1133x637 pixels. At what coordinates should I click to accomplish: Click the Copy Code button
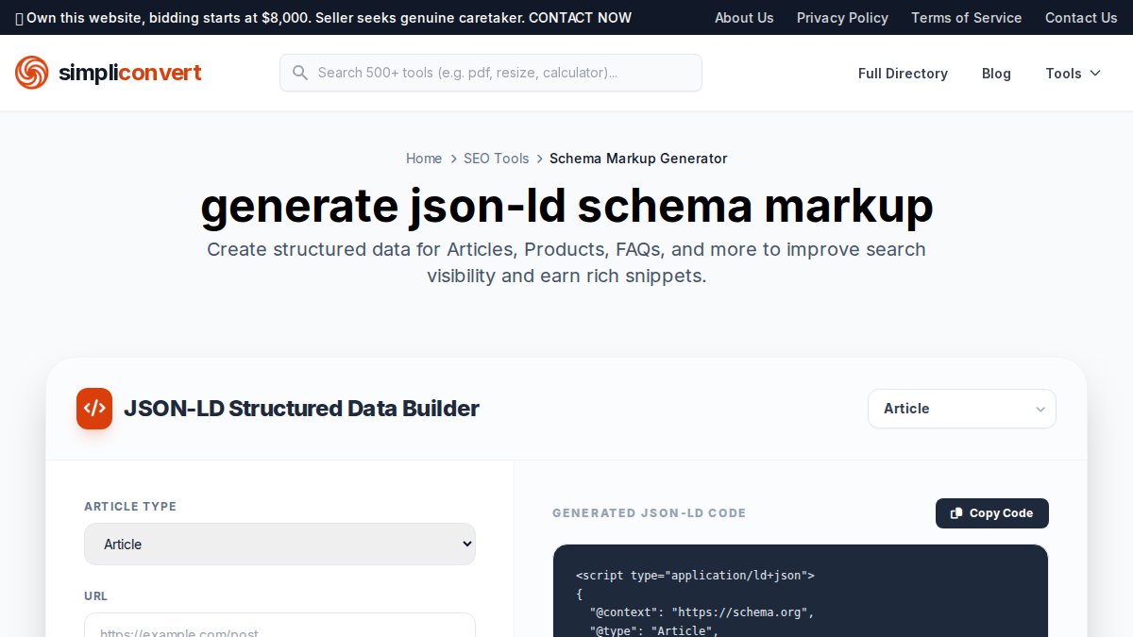[x=991, y=512]
